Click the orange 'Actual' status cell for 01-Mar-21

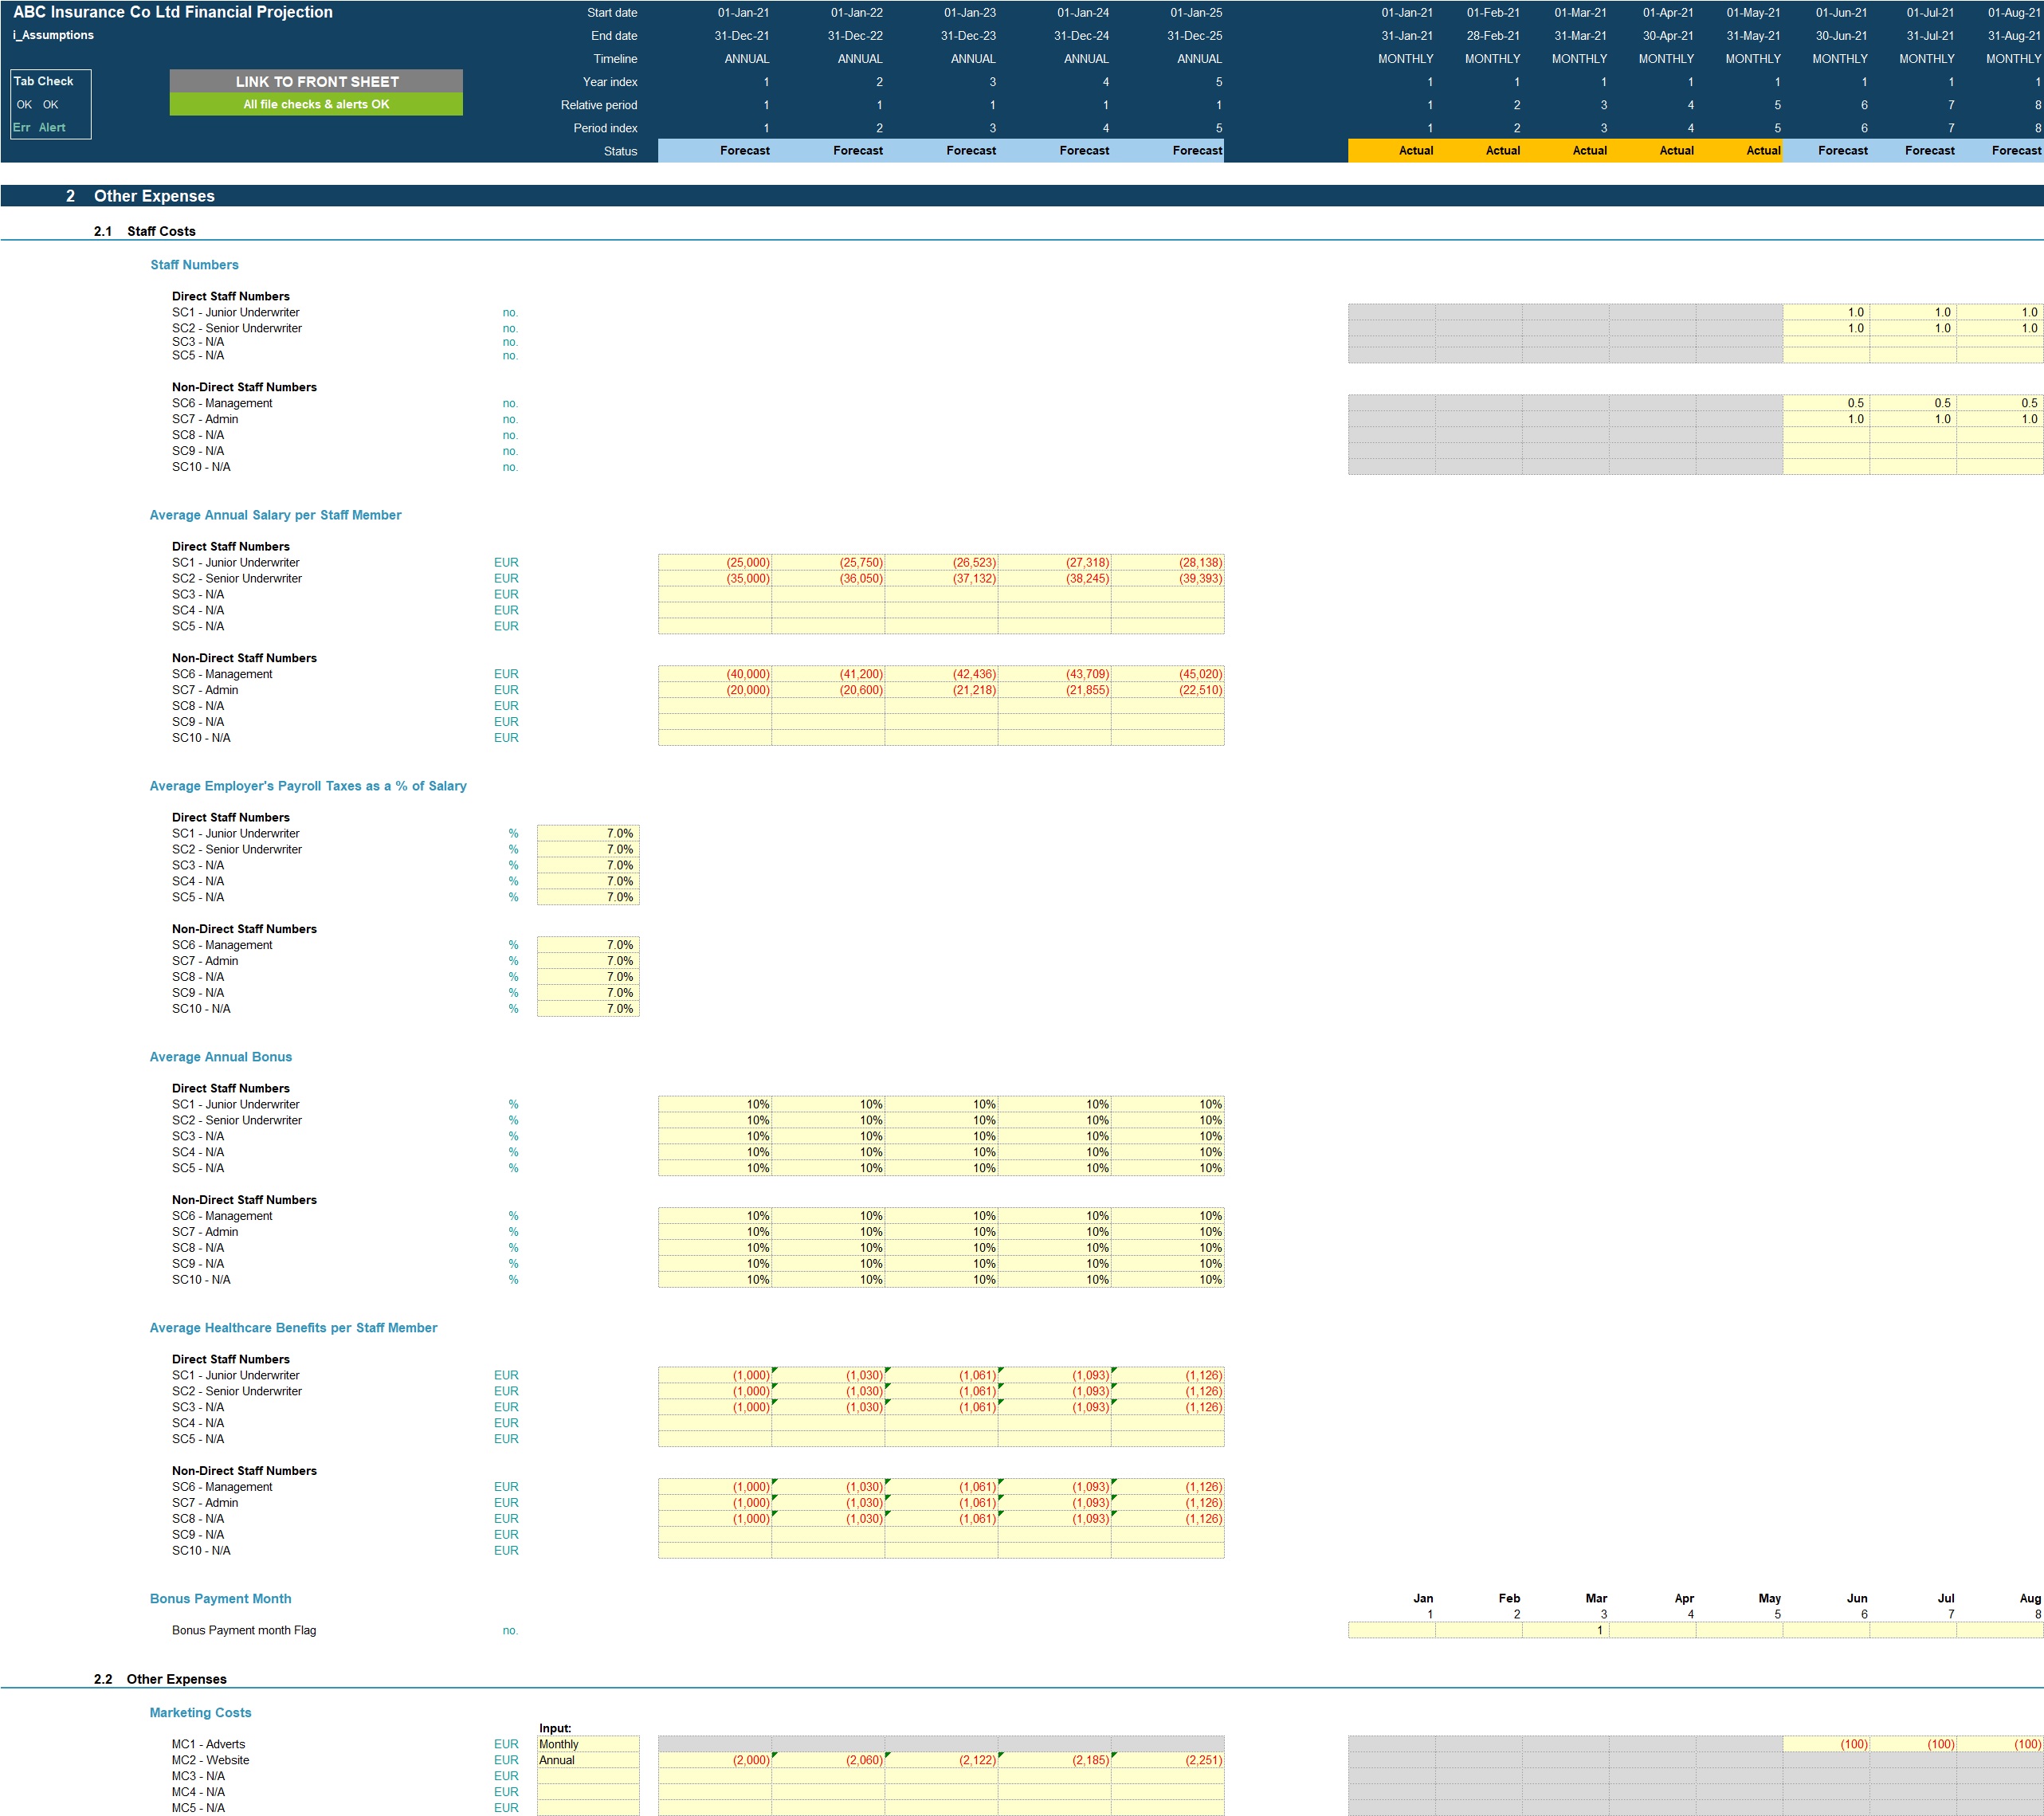pyautogui.click(x=1565, y=151)
